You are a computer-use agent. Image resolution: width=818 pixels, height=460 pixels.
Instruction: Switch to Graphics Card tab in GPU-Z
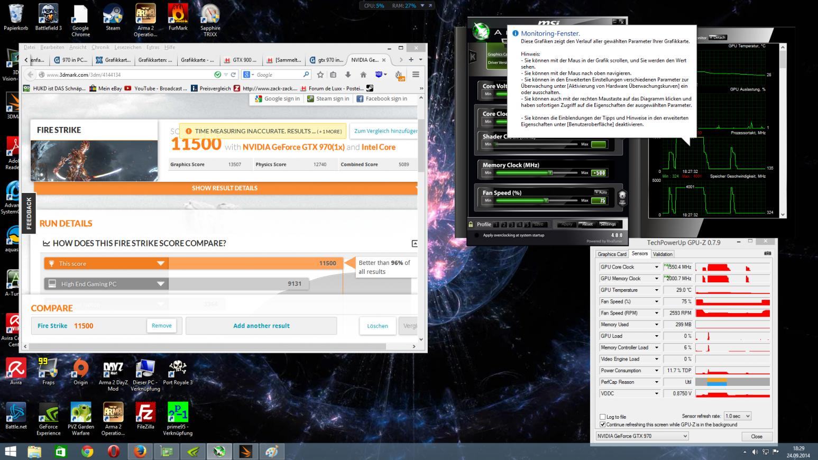[x=612, y=254]
